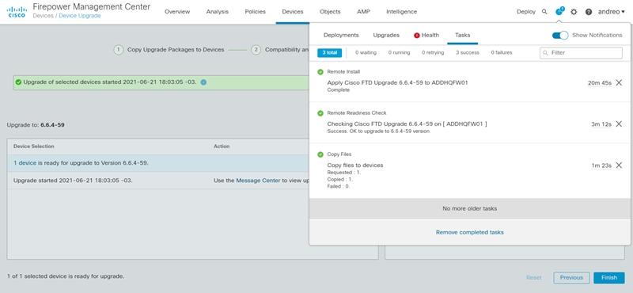Click green success icon of Remote Install

pyautogui.click(x=320, y=72)
